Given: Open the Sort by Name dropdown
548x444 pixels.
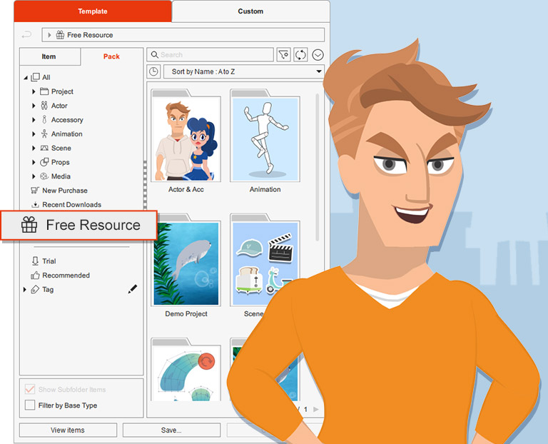Looking at the screenshot, I should (x=244, y=71).
